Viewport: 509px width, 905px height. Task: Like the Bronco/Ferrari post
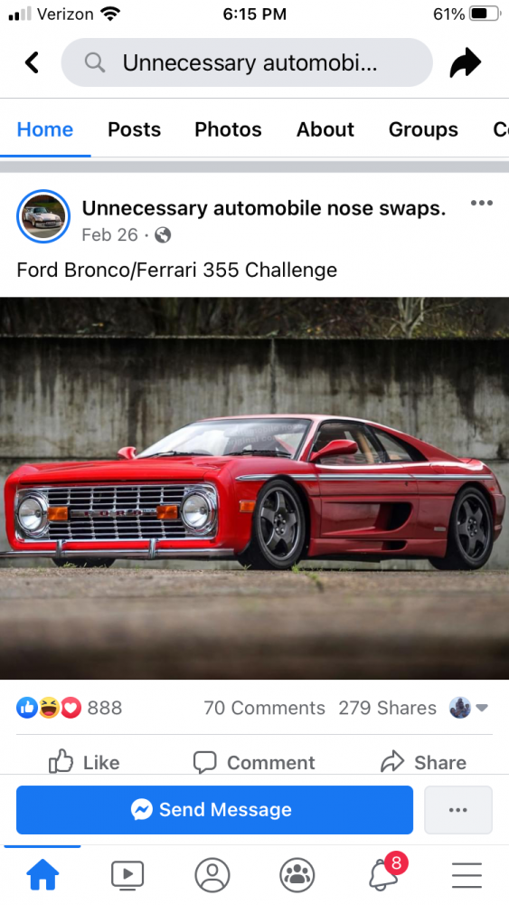(84, 762)
